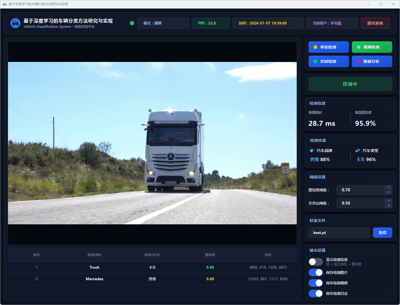Viewport: 400px width, 305px height.
Task: Click the 类别(EN) column header
Action: 94,255
